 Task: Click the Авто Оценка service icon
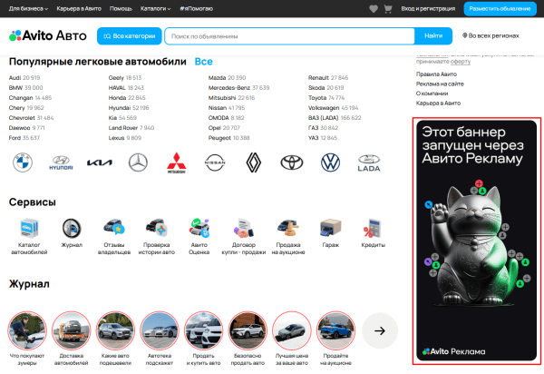pyautogui.click(x=200, y=228)
